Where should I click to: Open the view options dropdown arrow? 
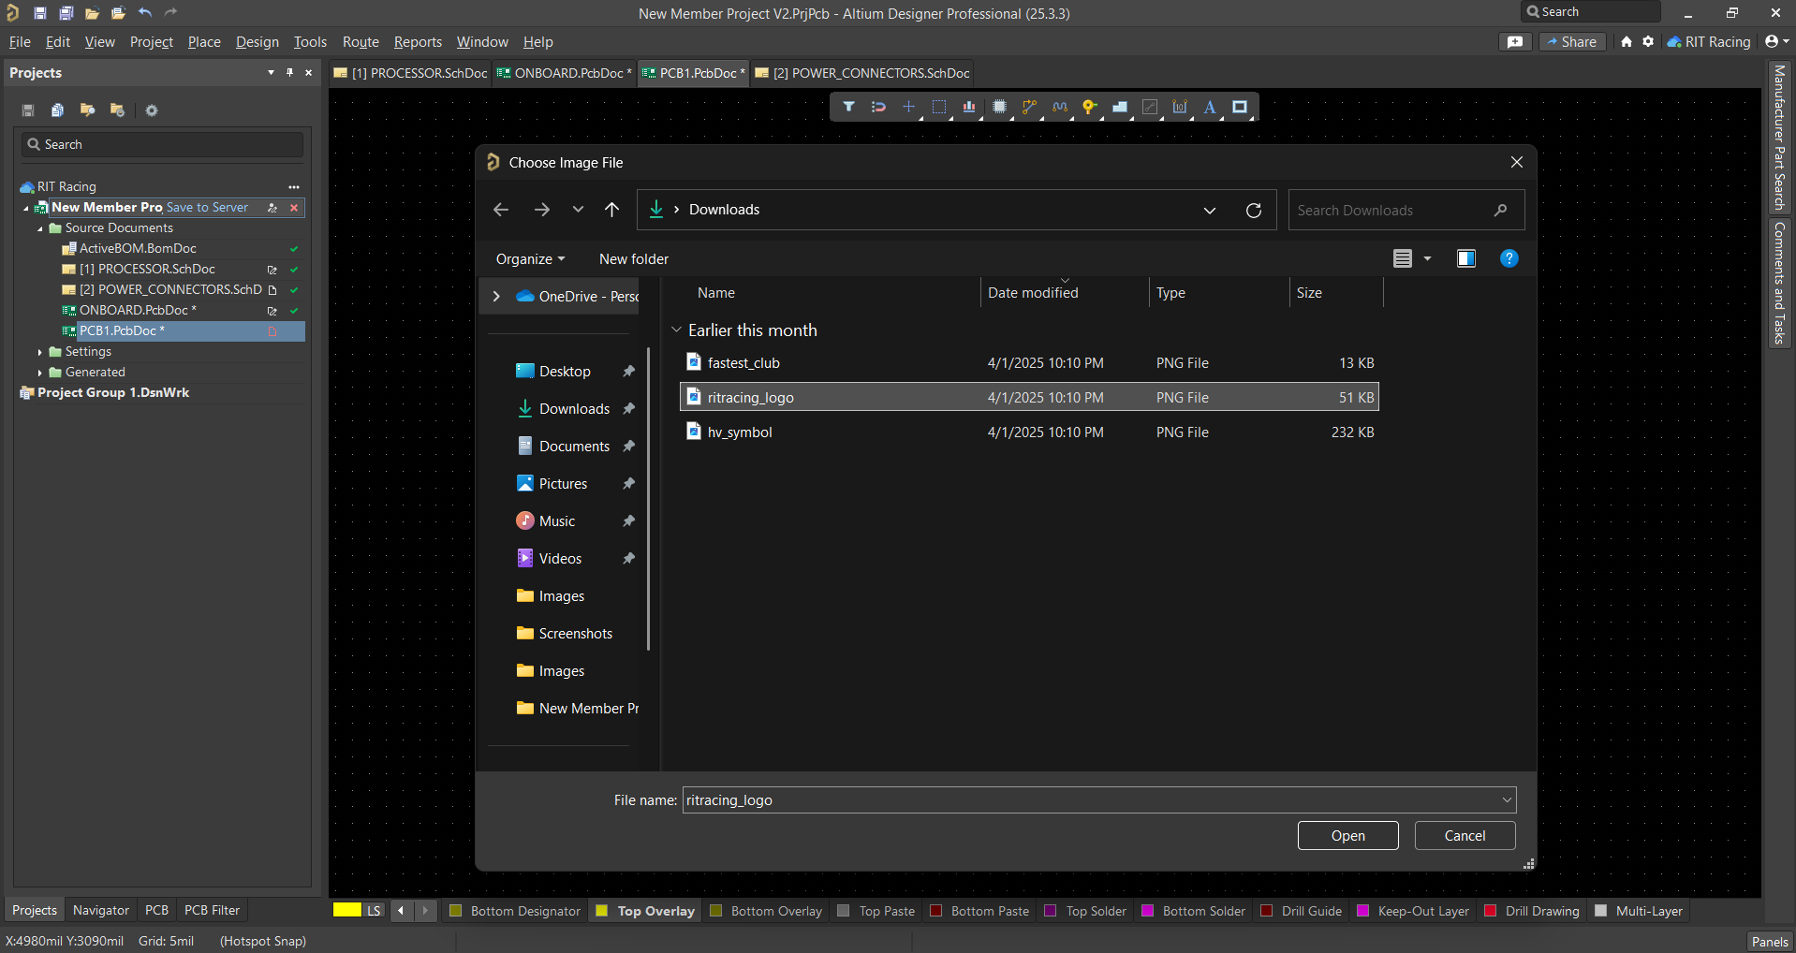[1428, 259]
